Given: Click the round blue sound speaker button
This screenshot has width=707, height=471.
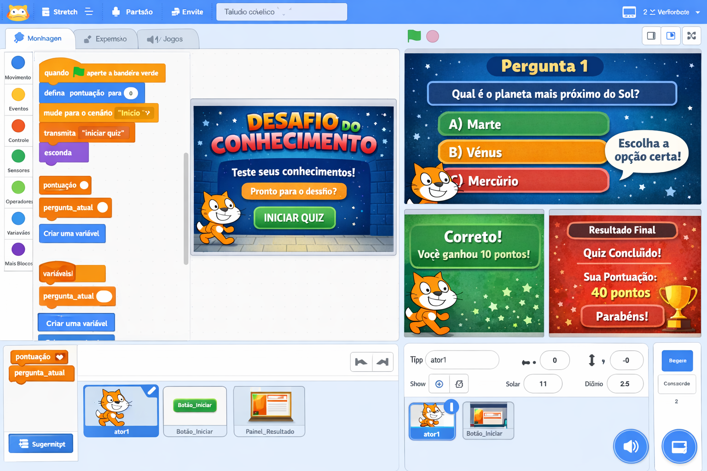Looking at the screenshot, I should point(630,446).
